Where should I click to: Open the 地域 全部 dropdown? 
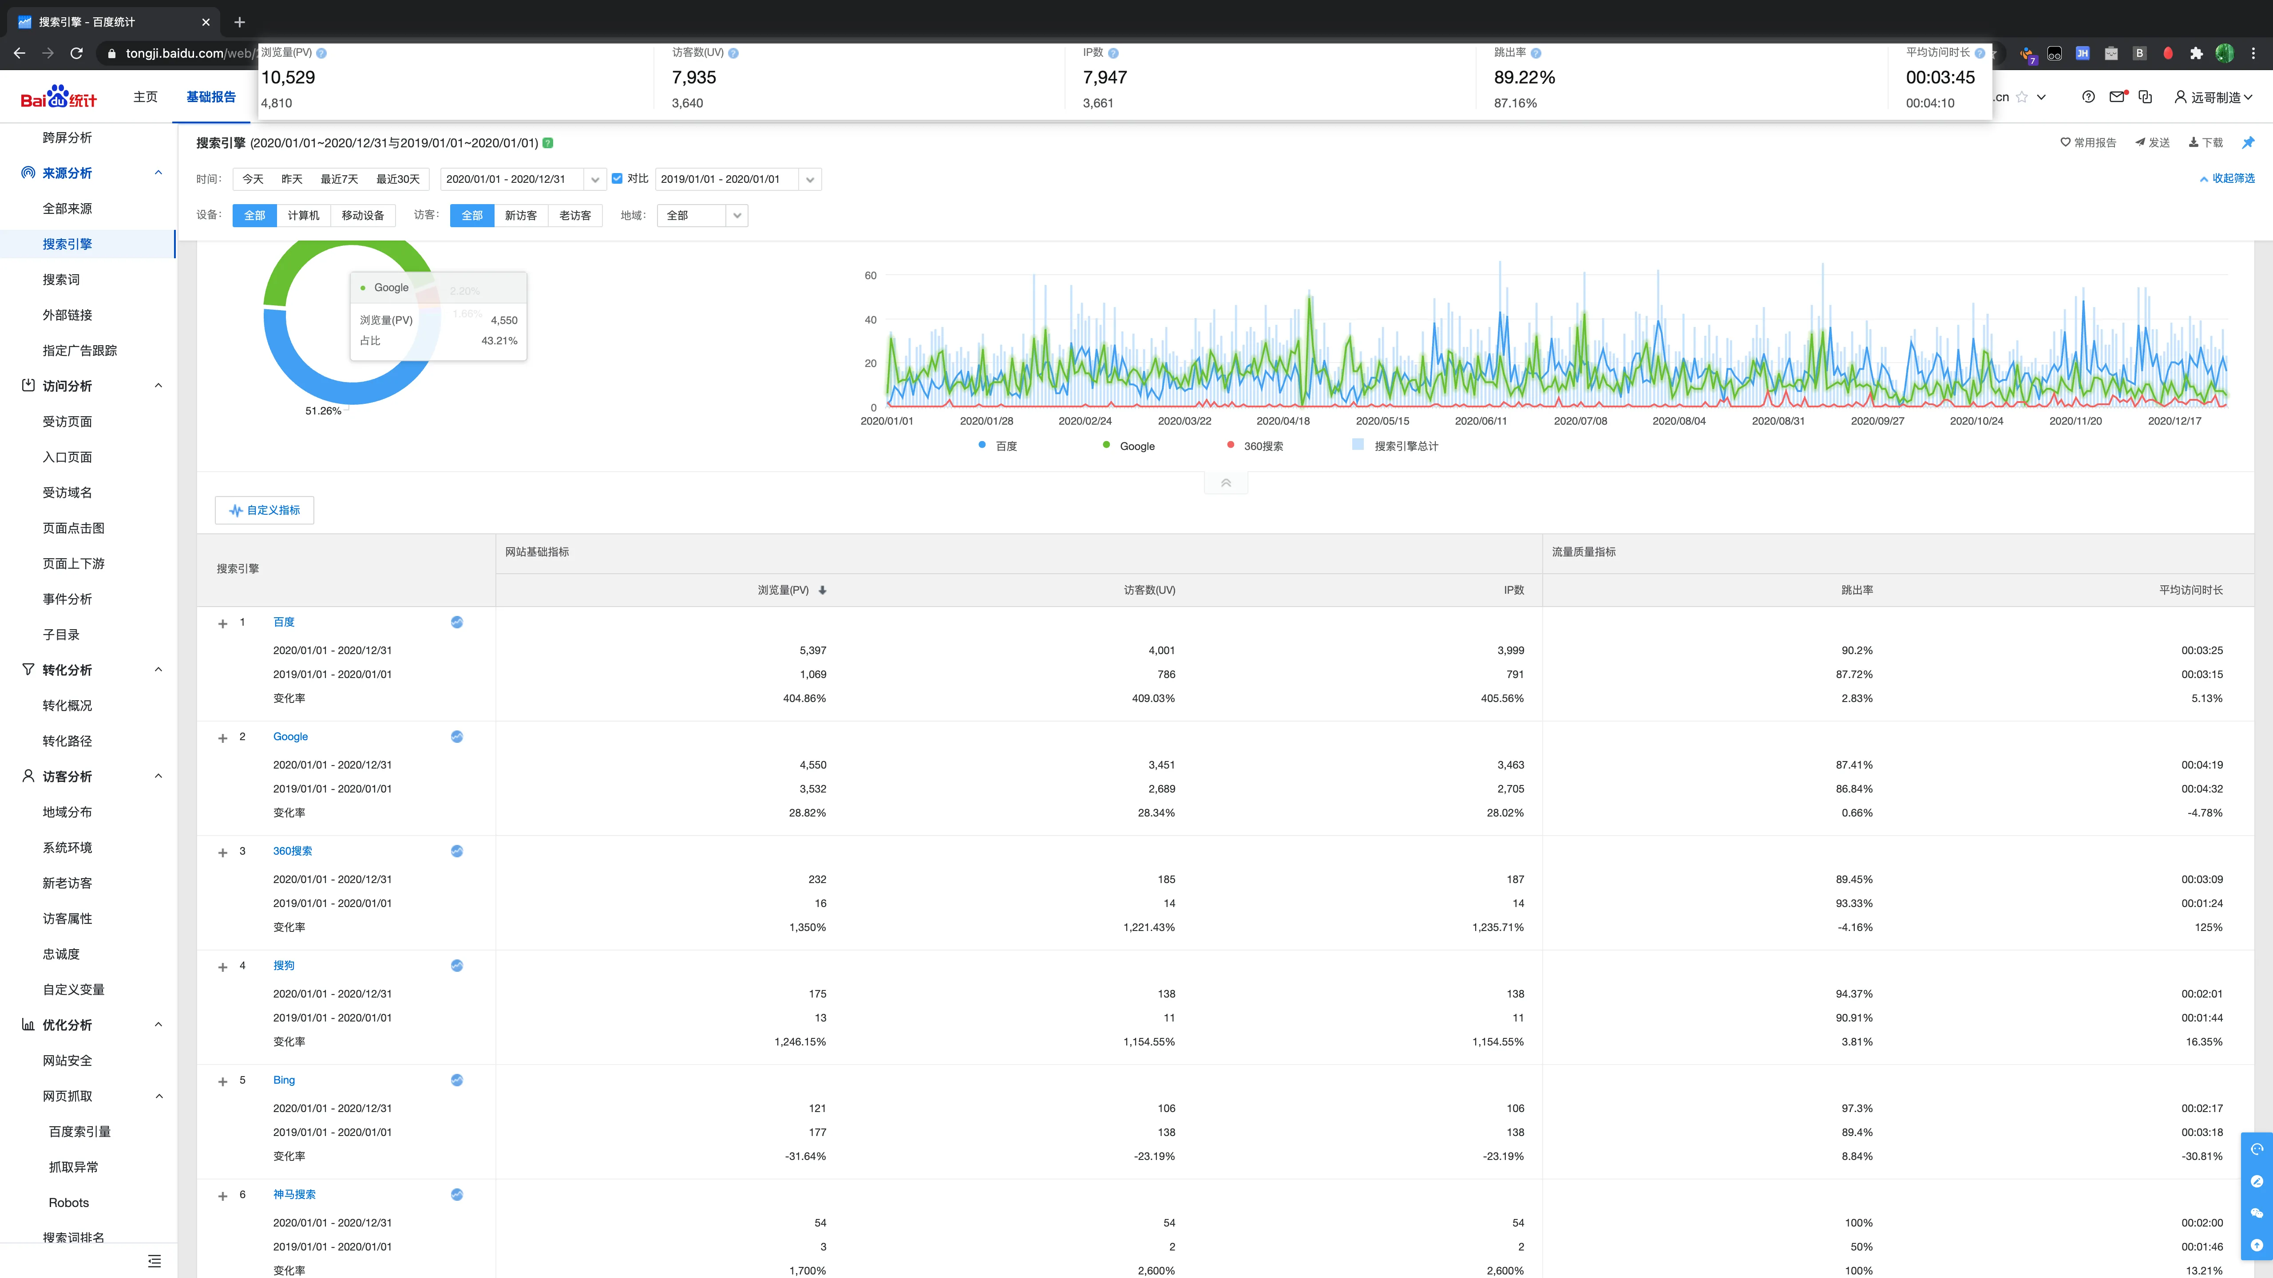[702, 215]
